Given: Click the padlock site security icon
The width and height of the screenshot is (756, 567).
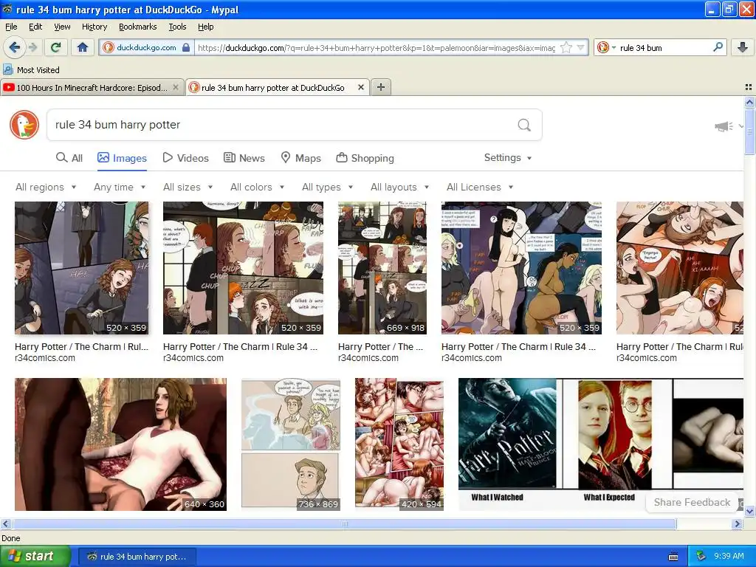Looking at the screenshot, I should [186, 47].
